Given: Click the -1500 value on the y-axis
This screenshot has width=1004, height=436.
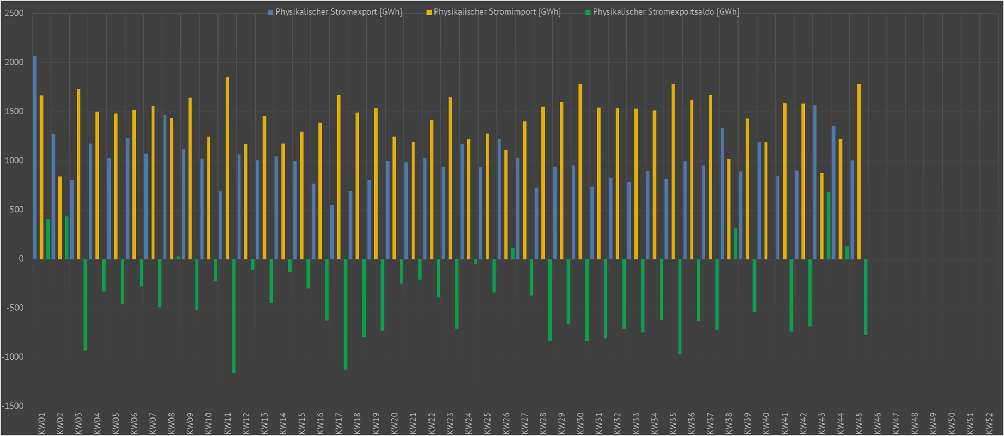Looking at the screenshot, I should pos(14,406).
